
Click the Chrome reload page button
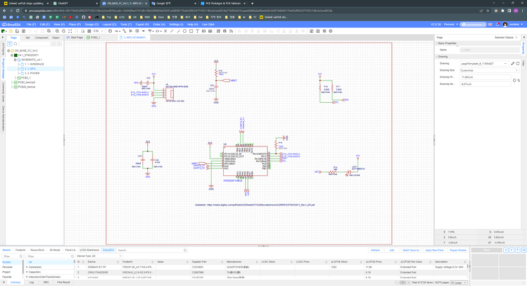point(17,11)
